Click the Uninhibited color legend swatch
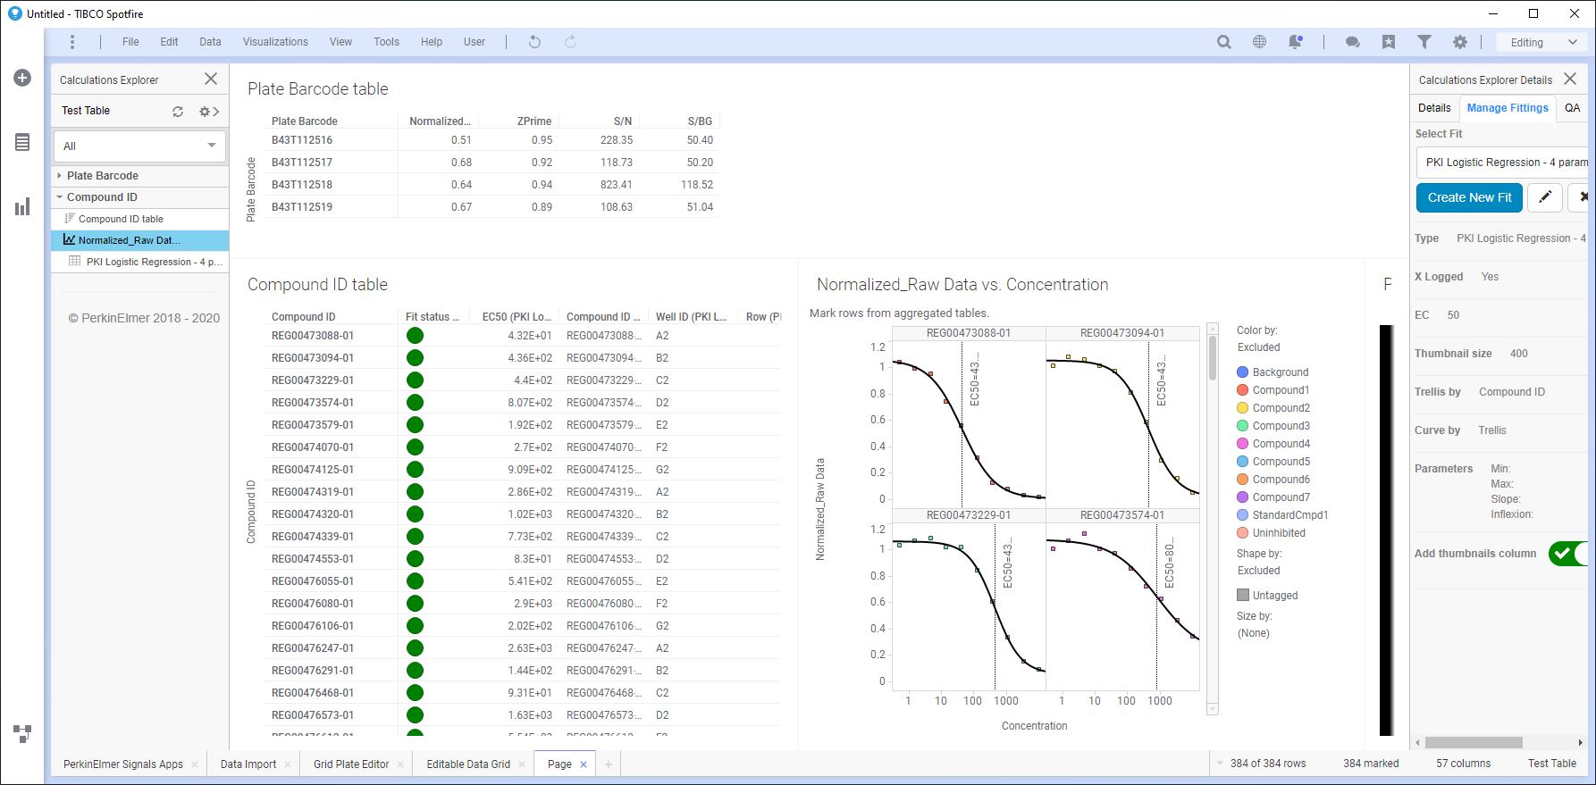This screenshot has width=1596, height=785. point(1242,533)
